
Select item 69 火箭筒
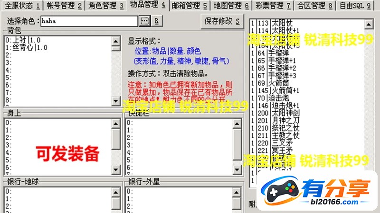pyautogui.click(x=307, y=83)
